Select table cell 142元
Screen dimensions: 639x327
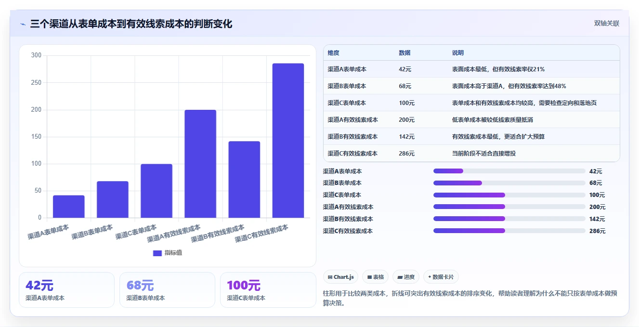coord(406,137)
